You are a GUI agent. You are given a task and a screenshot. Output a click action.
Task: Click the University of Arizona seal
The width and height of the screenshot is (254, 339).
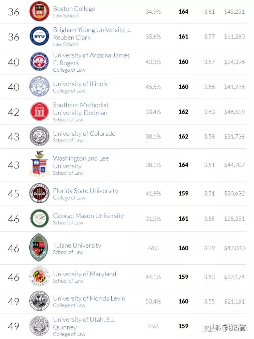coord(39,62)
